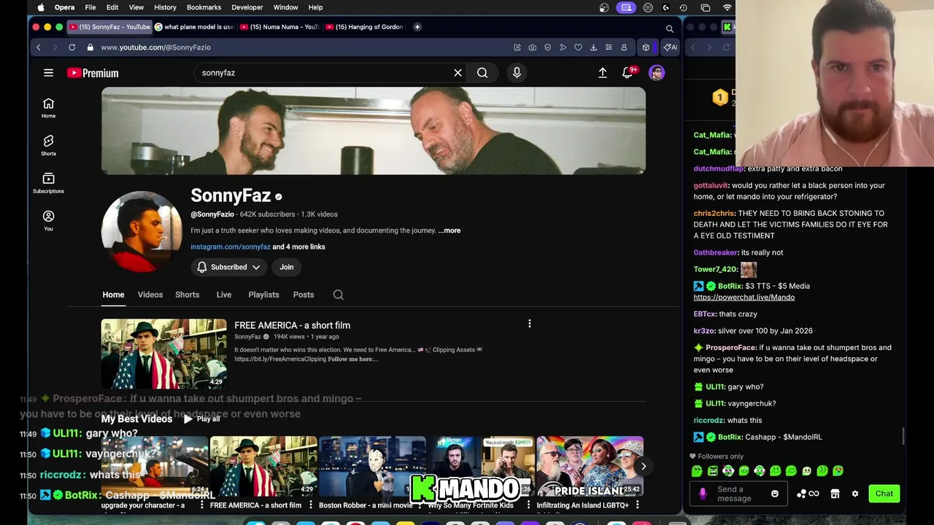Expand channel description with ...more
Image resolution: width=934 pixels, height=525 pixels.
click(x=449, y=230)
